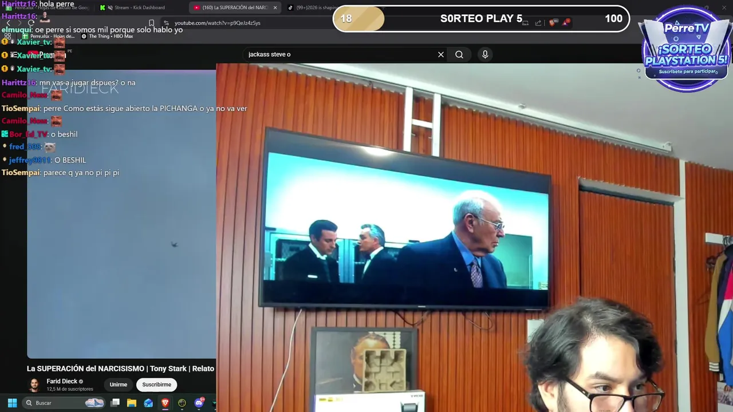Click the Suscribirme button
This screenshot has width=733, height=412.
(x=157, y=385)
